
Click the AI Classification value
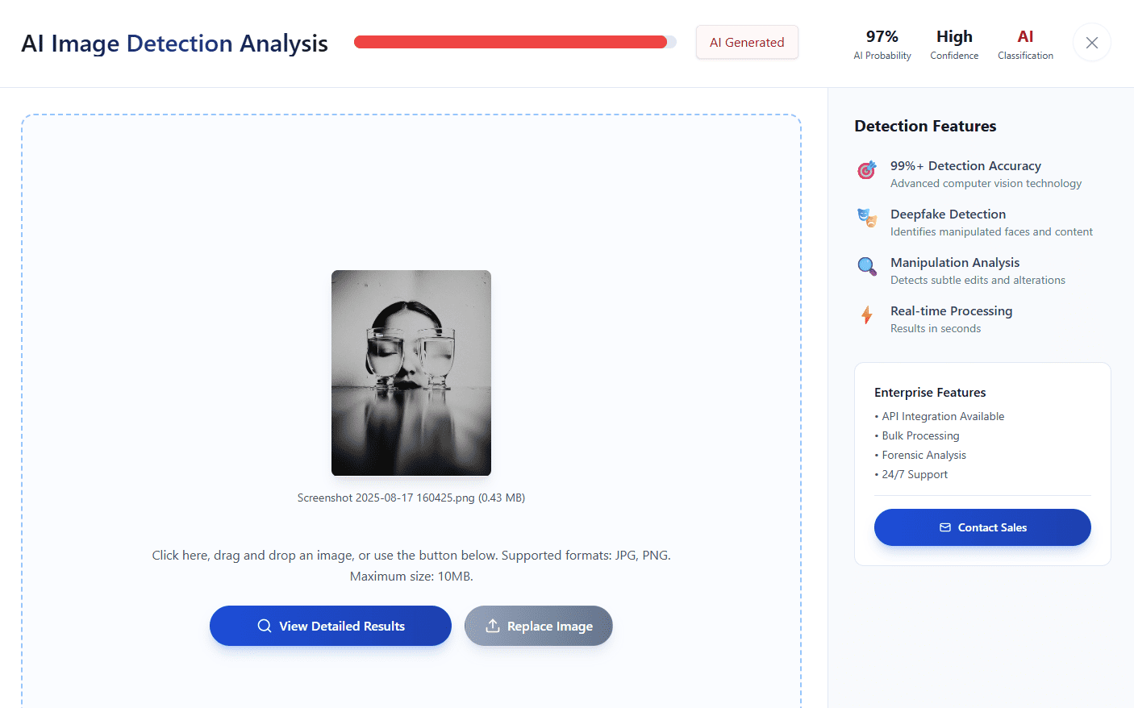[1025, 36]
